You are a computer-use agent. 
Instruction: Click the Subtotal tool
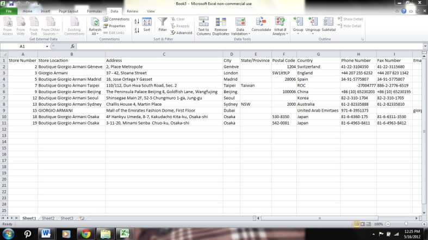328,24
